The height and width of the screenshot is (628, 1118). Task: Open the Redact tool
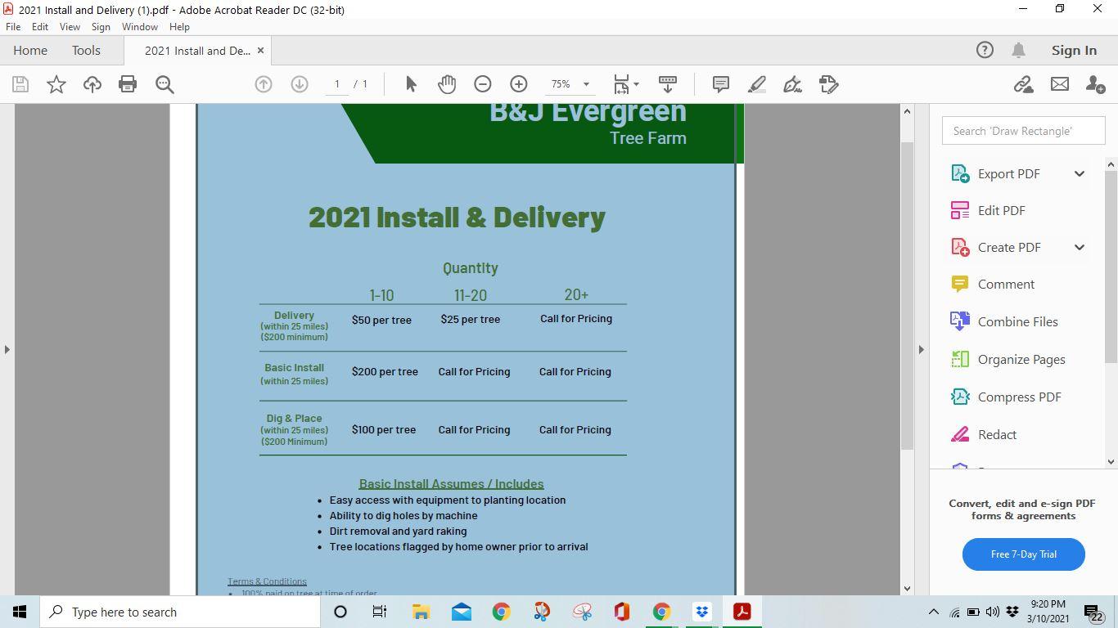coord(997,434)
